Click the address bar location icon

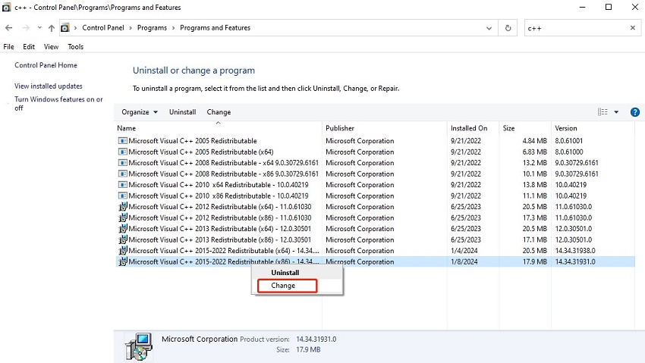tap(65, 28)
